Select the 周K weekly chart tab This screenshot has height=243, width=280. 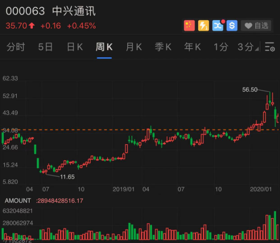tap(104, 47)
